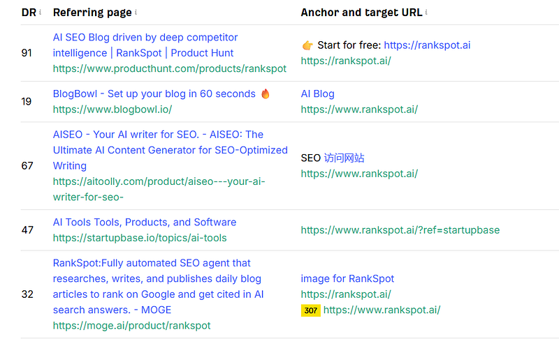Open the aitoolly.com product URL
Viewport: 559px width, 339px height.
[159, 189]
